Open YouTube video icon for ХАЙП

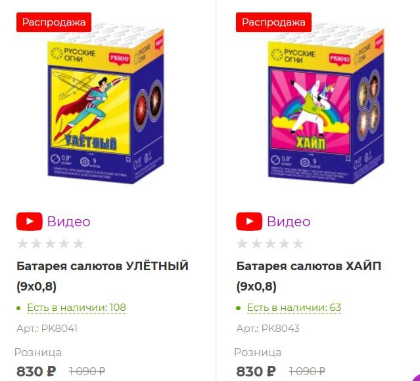[x=249, y=222]
